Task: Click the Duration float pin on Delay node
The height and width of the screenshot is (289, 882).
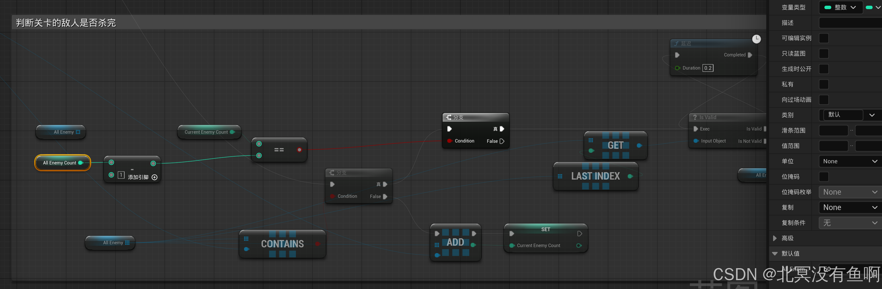Action: pyautogui.click(x=677, y=68)
